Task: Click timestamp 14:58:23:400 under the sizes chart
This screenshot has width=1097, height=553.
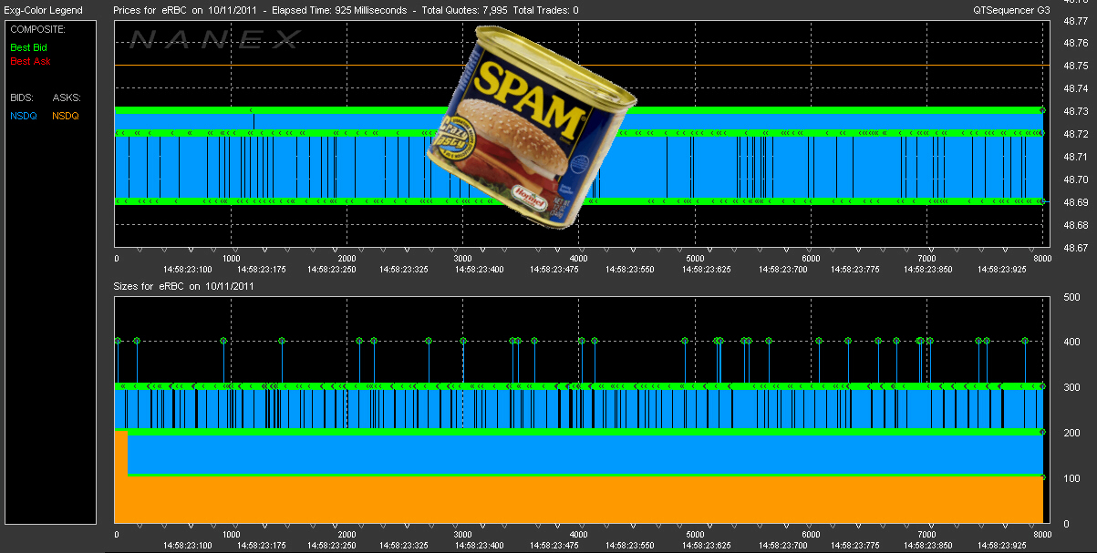Action: (480, 546)
